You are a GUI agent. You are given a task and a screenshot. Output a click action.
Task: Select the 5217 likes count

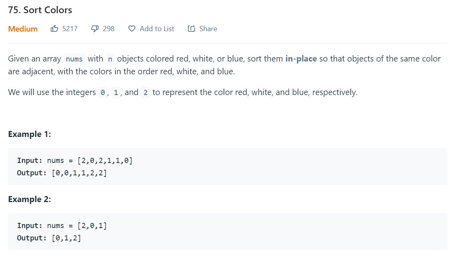[x=70, y=29]
